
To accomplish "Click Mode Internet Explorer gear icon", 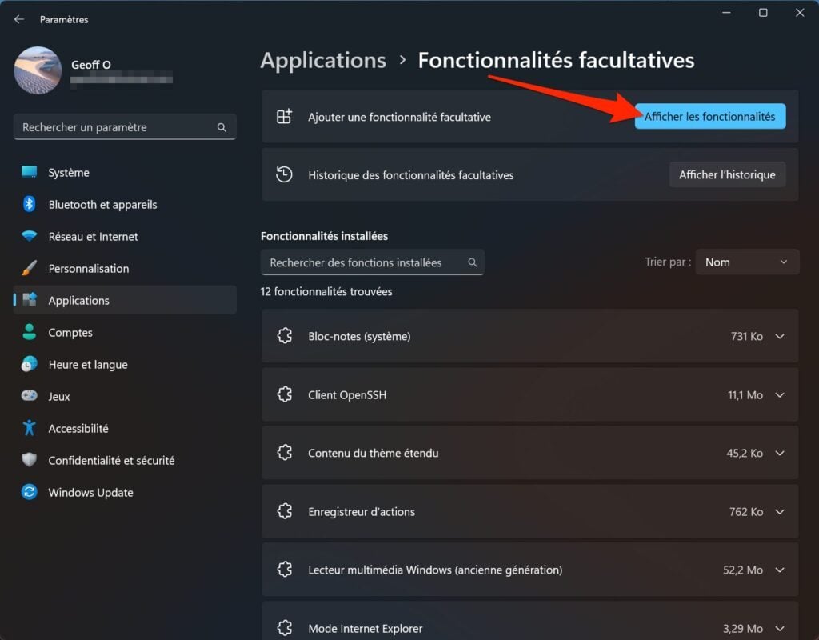I will pyautogui.click(x=285, y=627).
